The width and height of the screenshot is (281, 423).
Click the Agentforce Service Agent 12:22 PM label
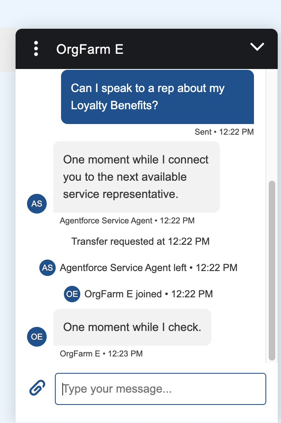127,221
